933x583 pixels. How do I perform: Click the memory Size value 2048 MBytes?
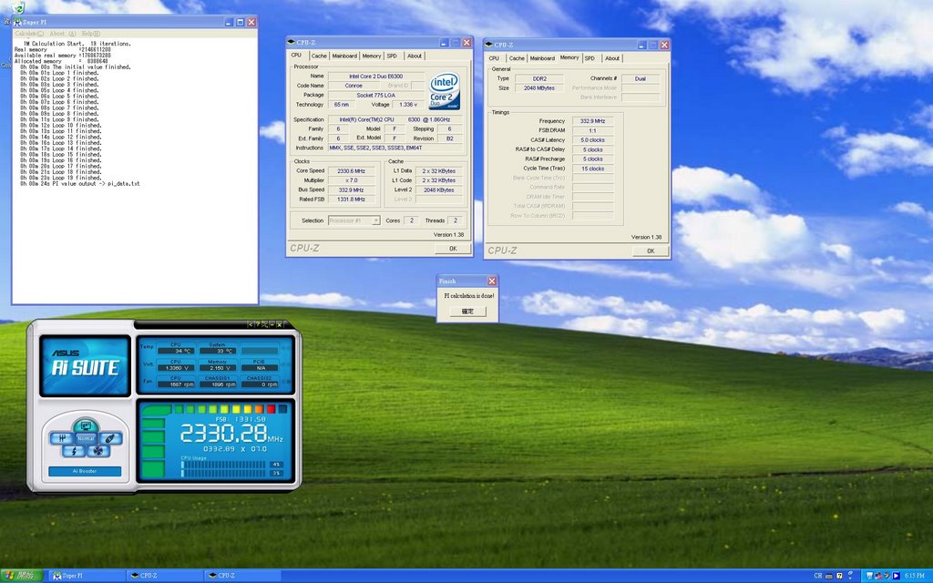(x=539, y=88)
